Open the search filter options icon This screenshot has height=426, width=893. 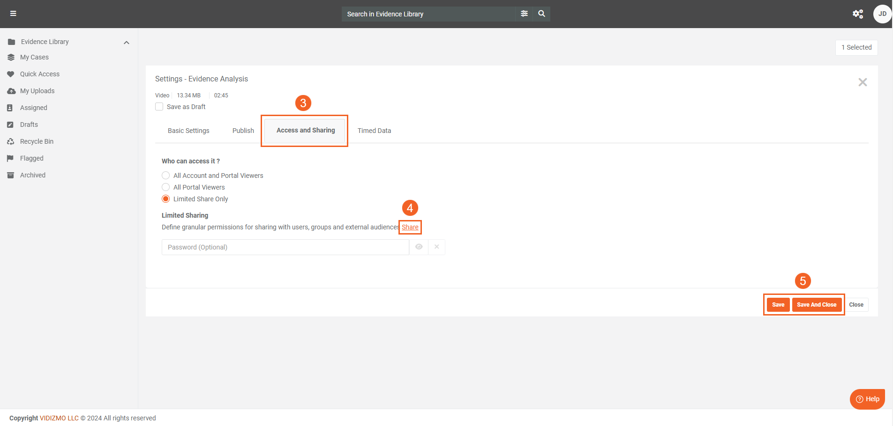(x=524, y=14)
